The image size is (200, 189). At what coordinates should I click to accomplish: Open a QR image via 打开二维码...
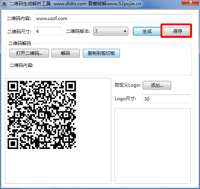pos(29,53)
